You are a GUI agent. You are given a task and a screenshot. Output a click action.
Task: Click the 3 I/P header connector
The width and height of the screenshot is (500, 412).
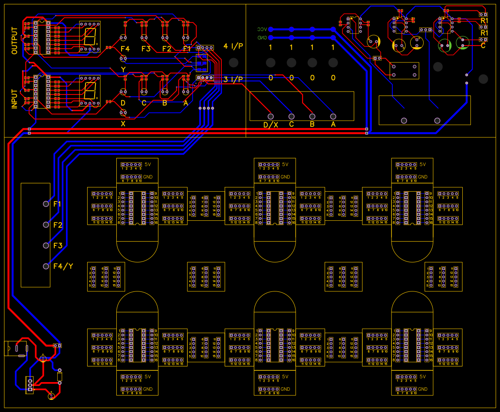click(x=204, y=78)
